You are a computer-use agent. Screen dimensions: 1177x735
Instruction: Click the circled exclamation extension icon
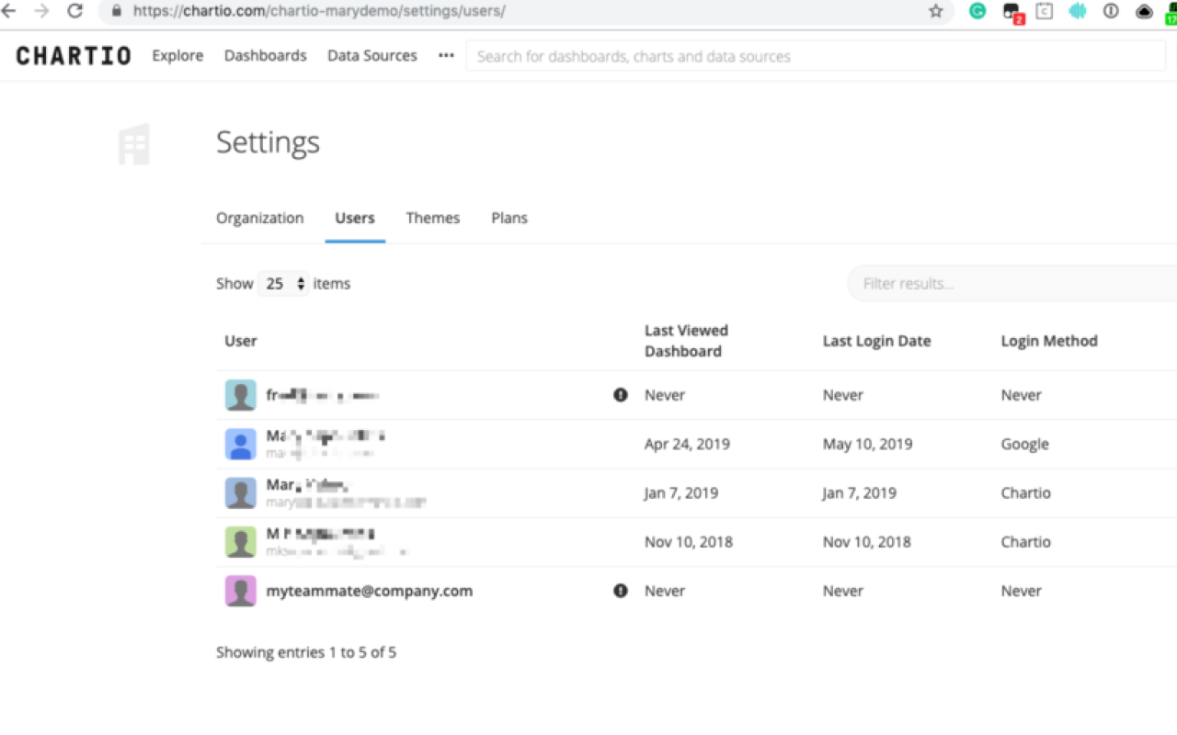(1110, 11)
